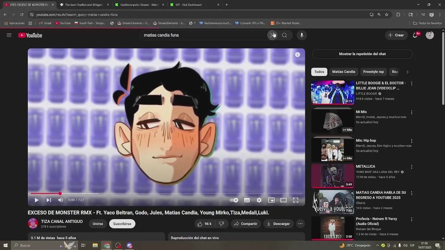Open the Mi Mix playlist thumbnail
This screenshot has height=250, width=445.
pyautogui.click(x=333, y=121)
